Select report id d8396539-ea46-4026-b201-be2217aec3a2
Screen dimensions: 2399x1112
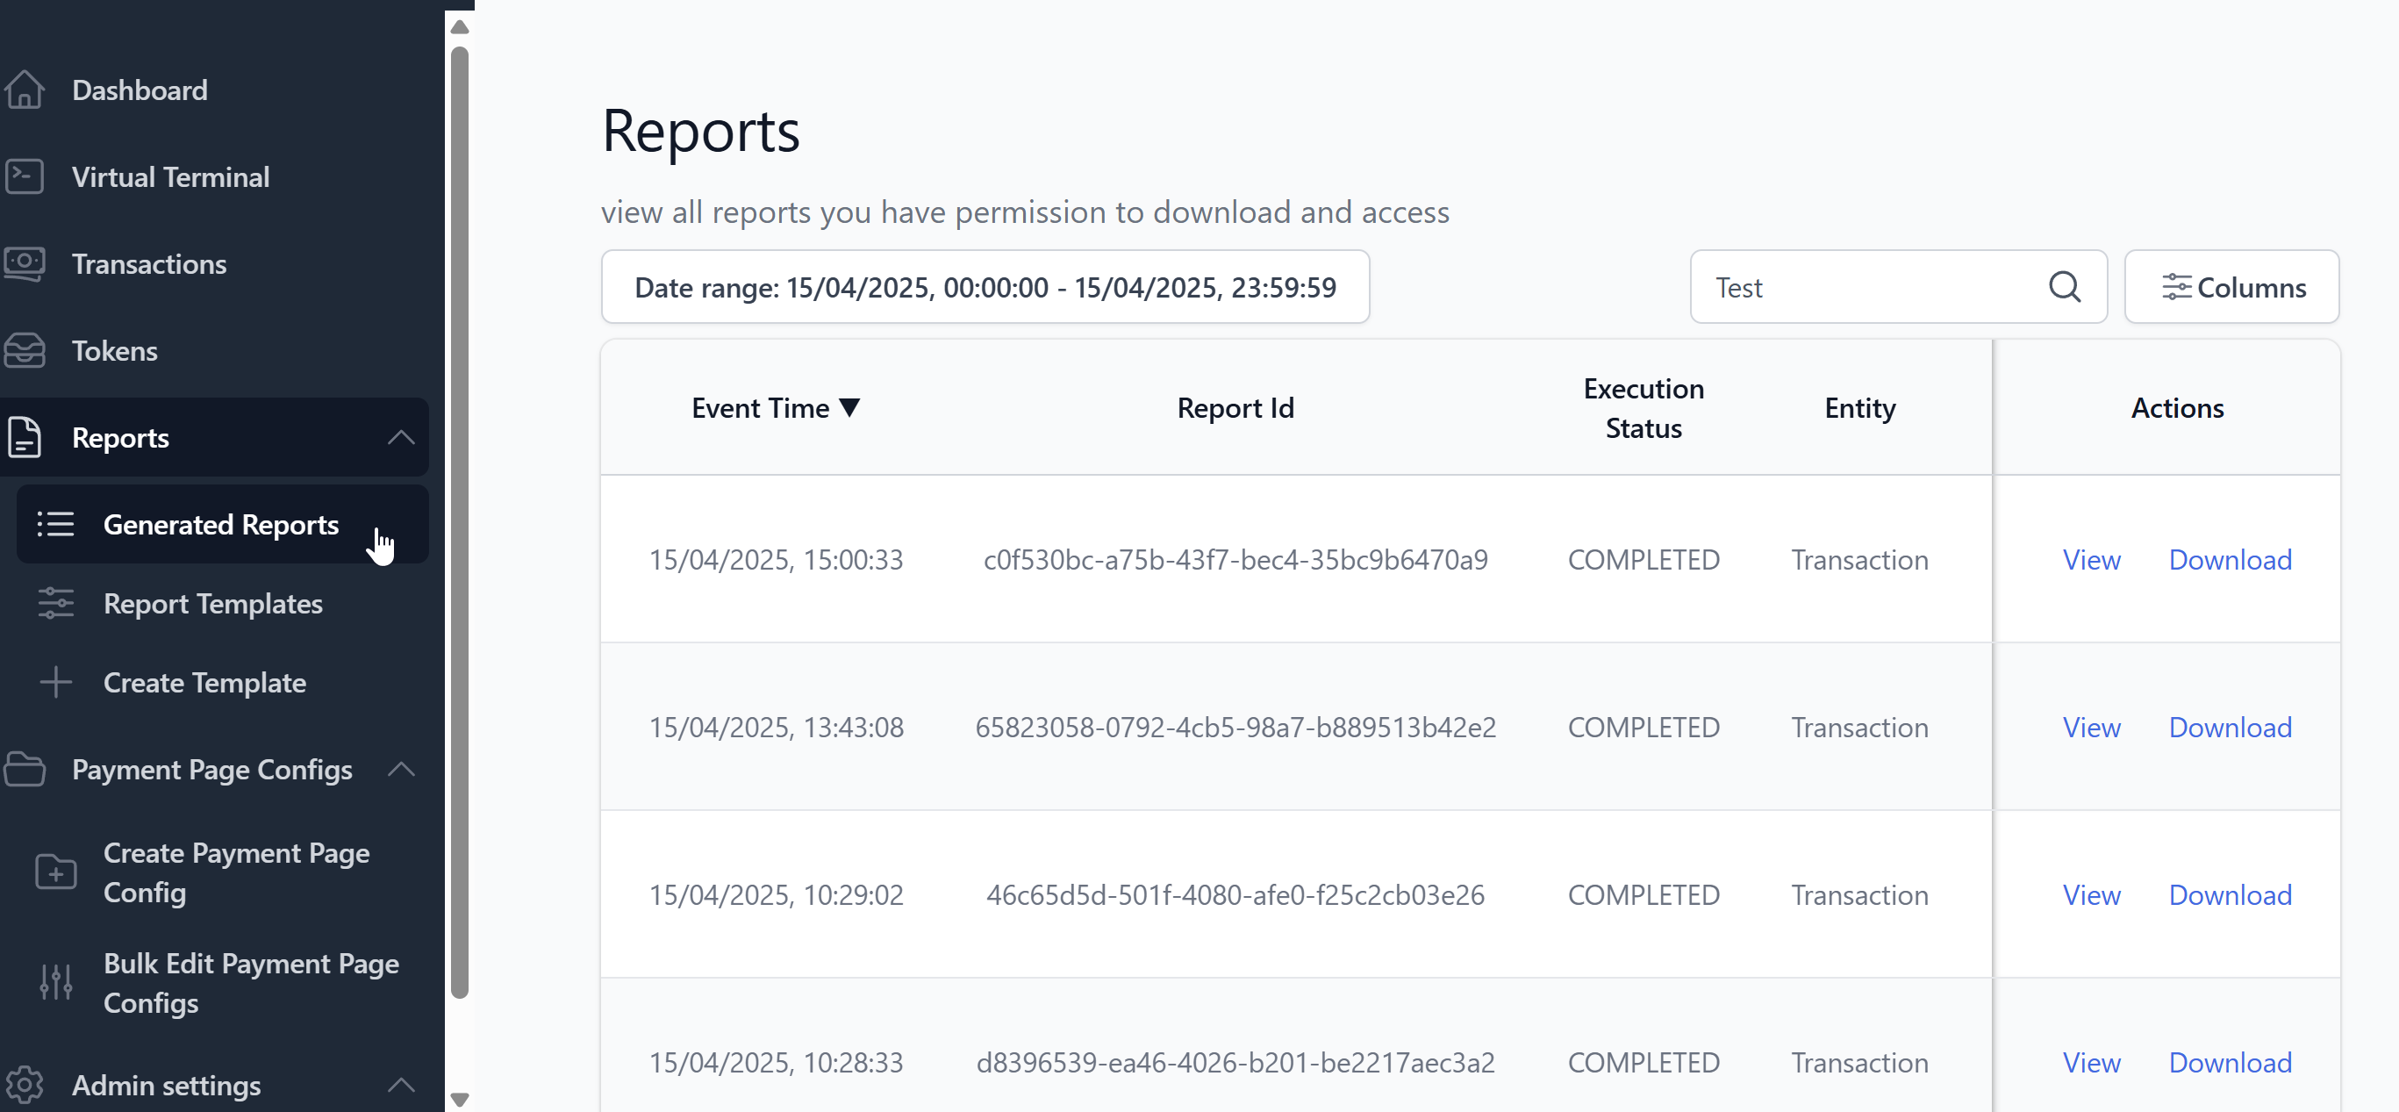coord(1235,1063)
